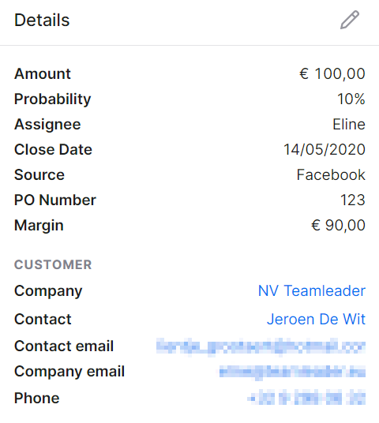Click the 10% probability value

coord(351,99)
